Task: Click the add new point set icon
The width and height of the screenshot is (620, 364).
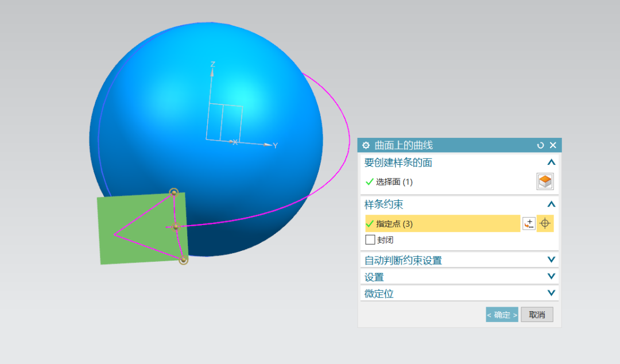Action: [x=529, y=223]
